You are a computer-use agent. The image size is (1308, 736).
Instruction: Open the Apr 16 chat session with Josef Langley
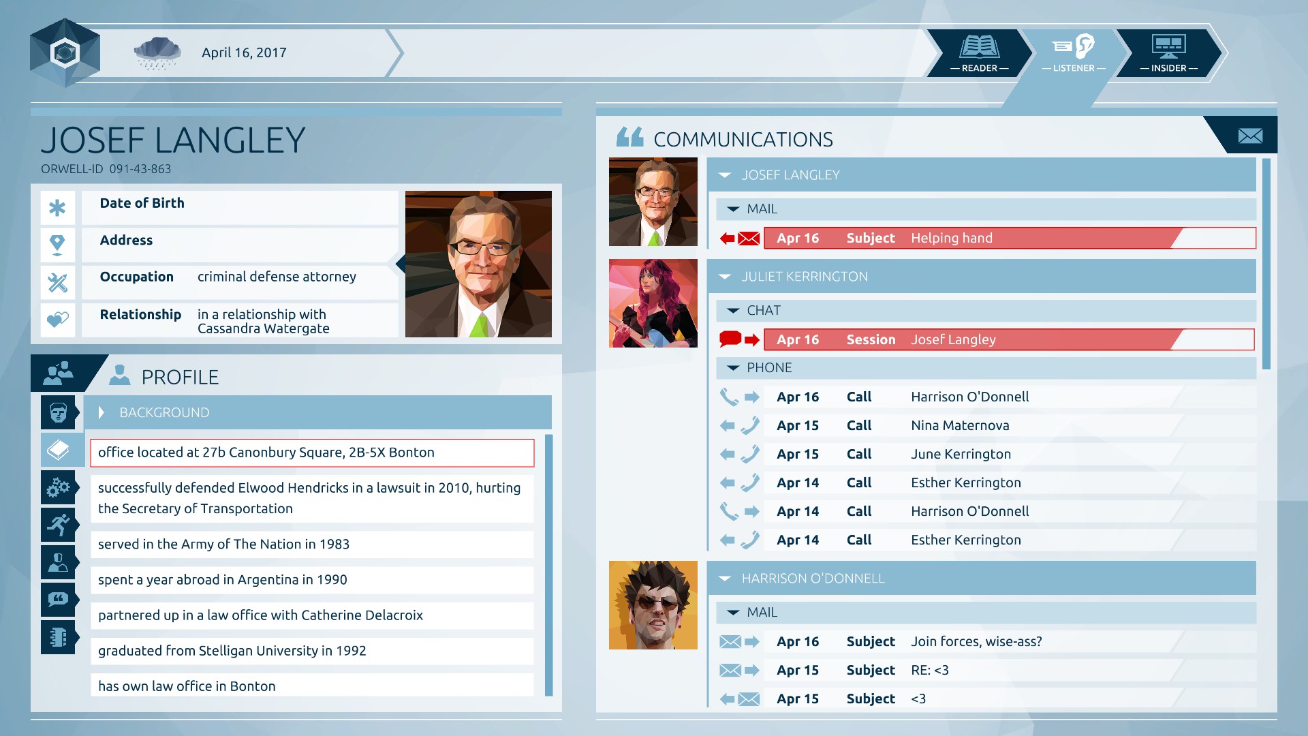tap(1010, 339)
